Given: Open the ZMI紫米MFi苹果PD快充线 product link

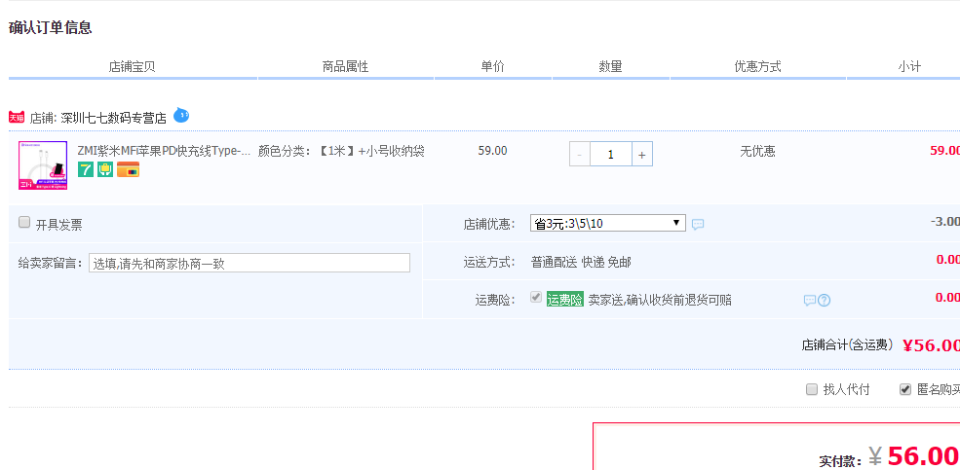Looking at the screenshot, I should click(x=164, y=151).
